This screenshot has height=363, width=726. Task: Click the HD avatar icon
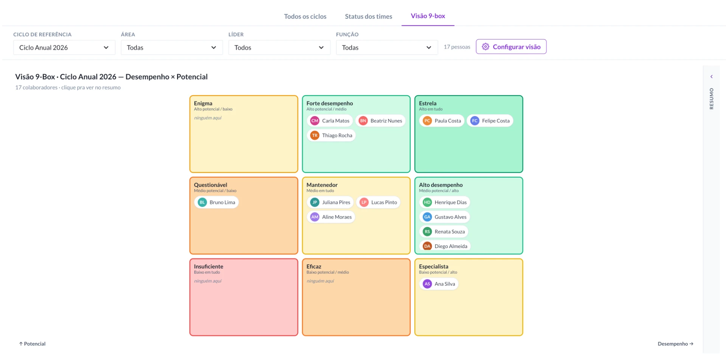[427, 202]
